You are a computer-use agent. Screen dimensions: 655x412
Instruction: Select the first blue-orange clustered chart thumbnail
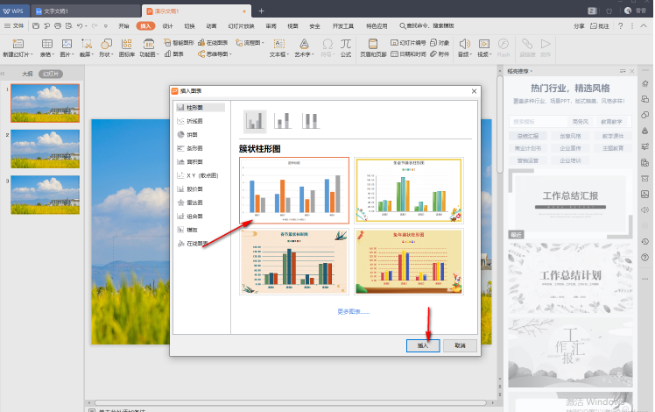click(x=294, y=190)
